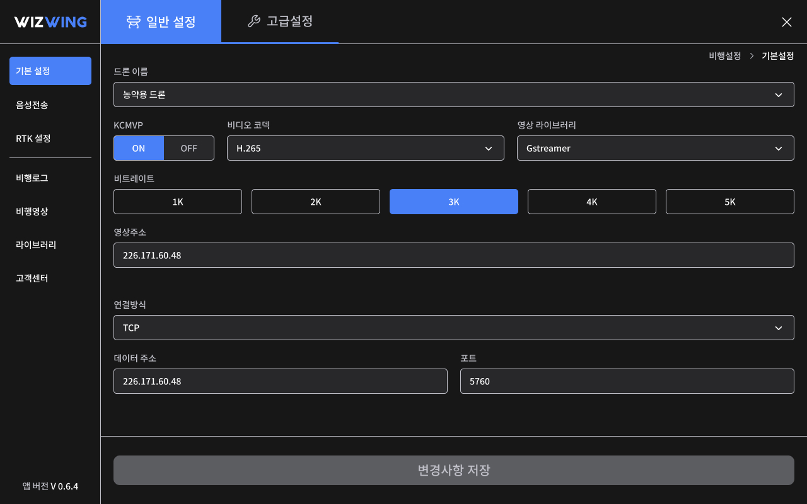This screenshot has width=807, height=504.
Task: Click the drone icon in 일반 설정 tab
Action: 133,22
